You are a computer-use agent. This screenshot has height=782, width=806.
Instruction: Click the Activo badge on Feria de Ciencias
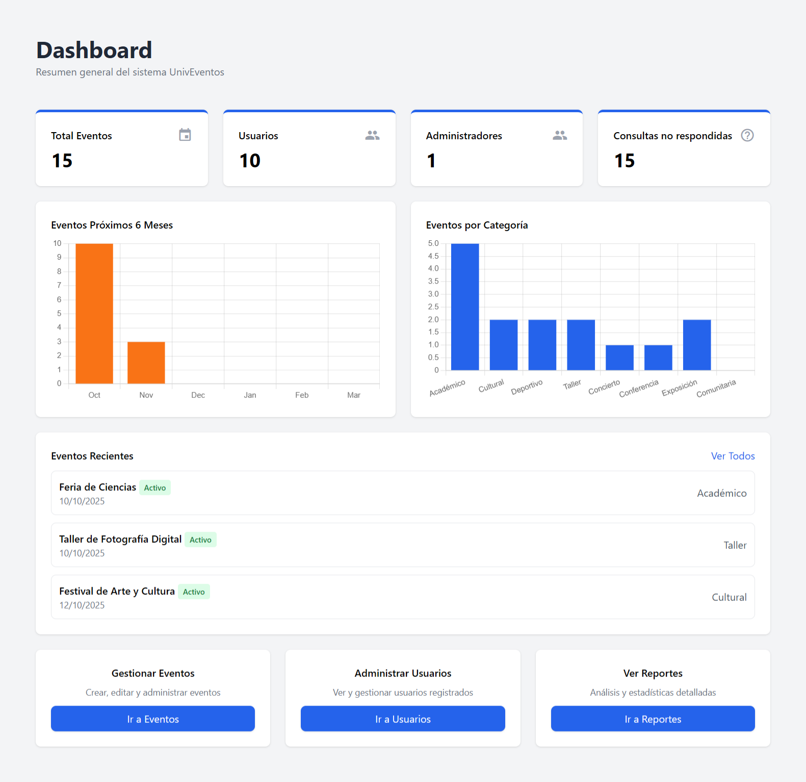tap(155, 488)
